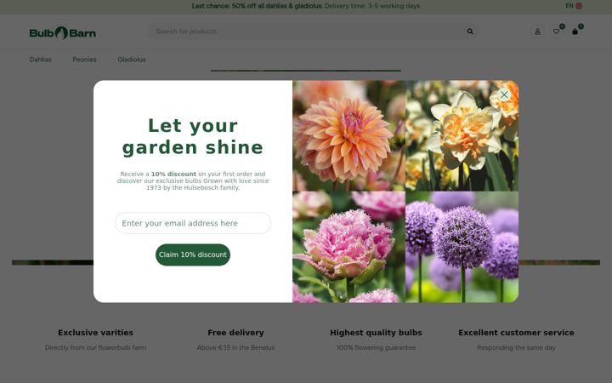The image size is (612, 383).
Task: Click the Excellent customer service heading
Action: [516, 333]
